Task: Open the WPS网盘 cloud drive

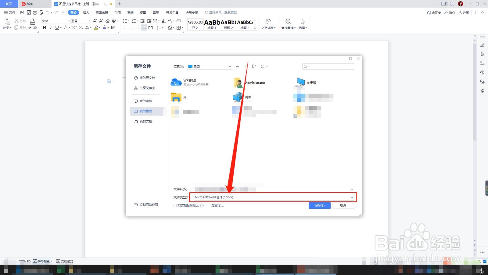Action: pos(189,82)
